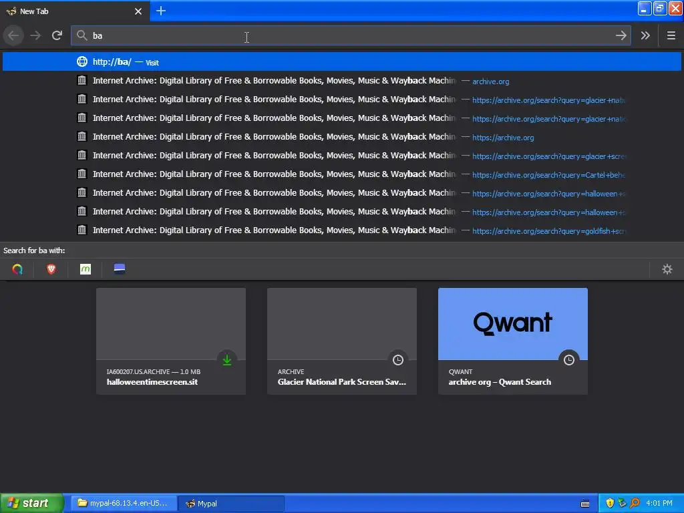Open search settings gear icon
Viewport: 684px width, 513px height.
(667, 269)
